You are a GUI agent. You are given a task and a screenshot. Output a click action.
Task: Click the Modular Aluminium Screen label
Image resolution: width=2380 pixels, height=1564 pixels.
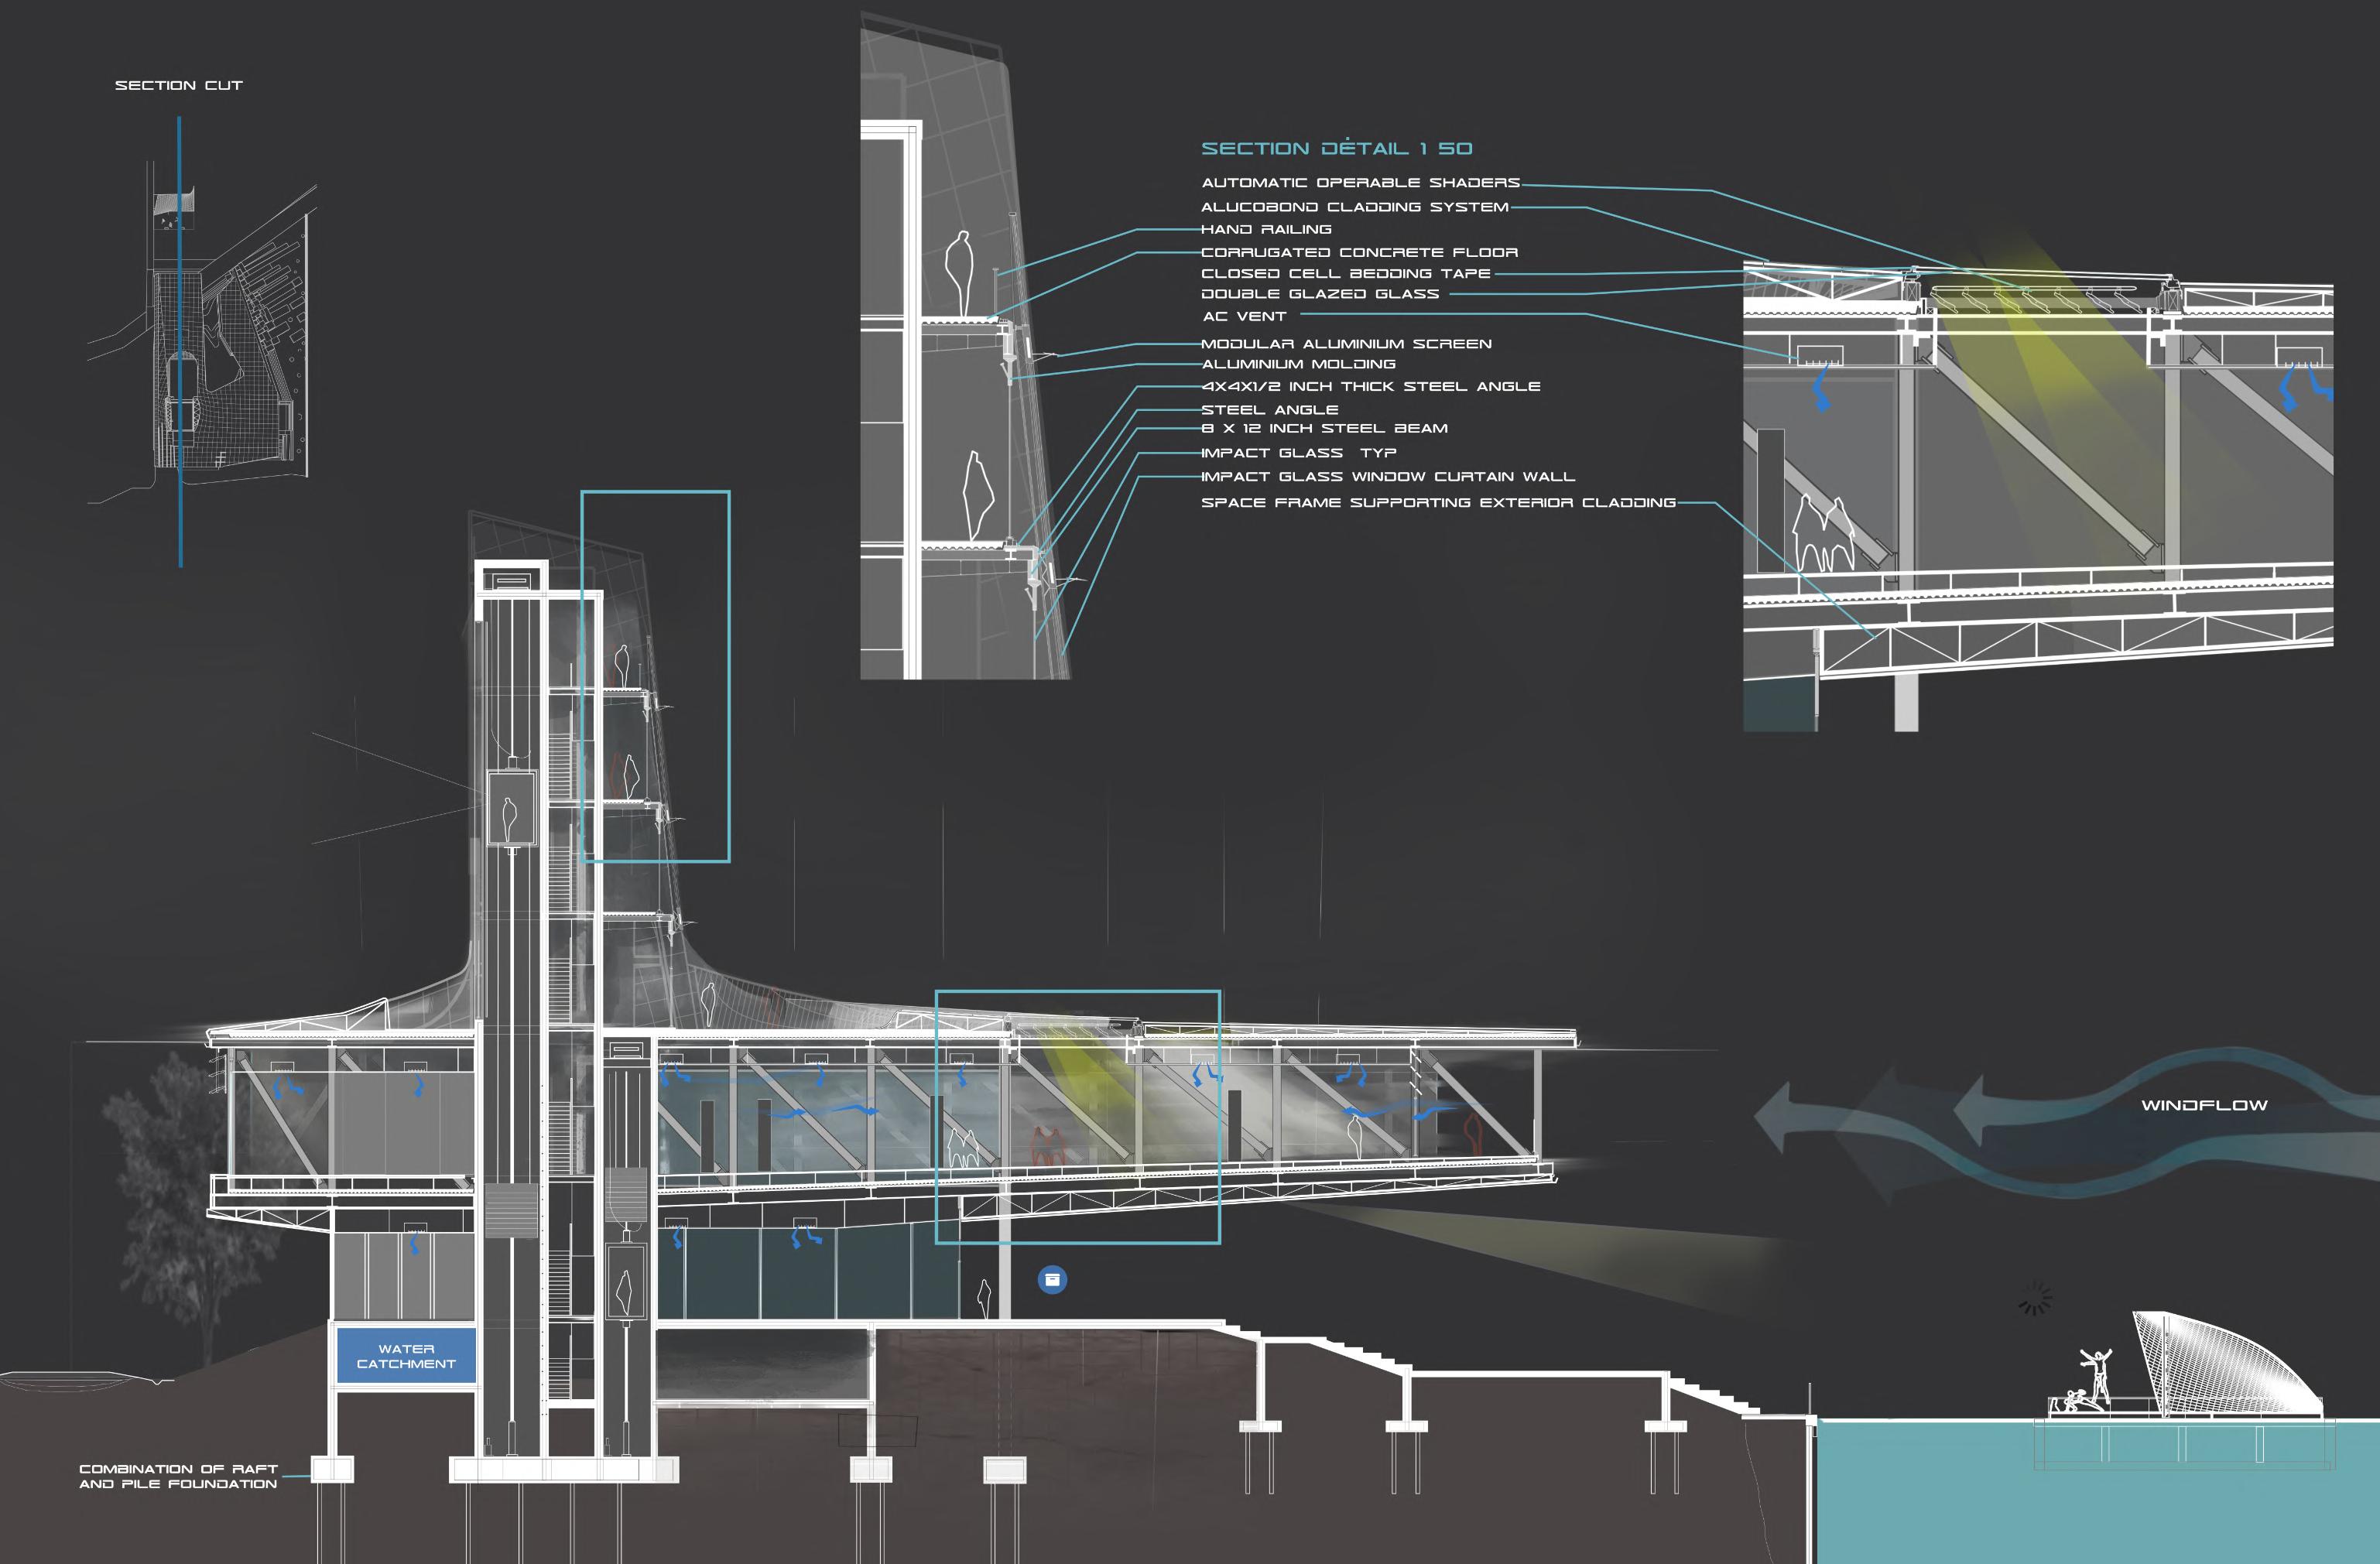click(x=1346, y=343)
